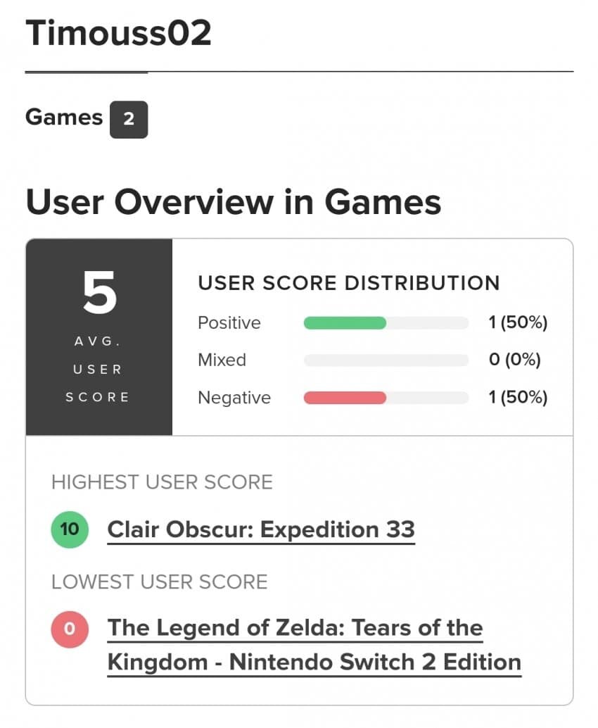
Task: Click the green Positive distribution bar
Action: (345, 323)
